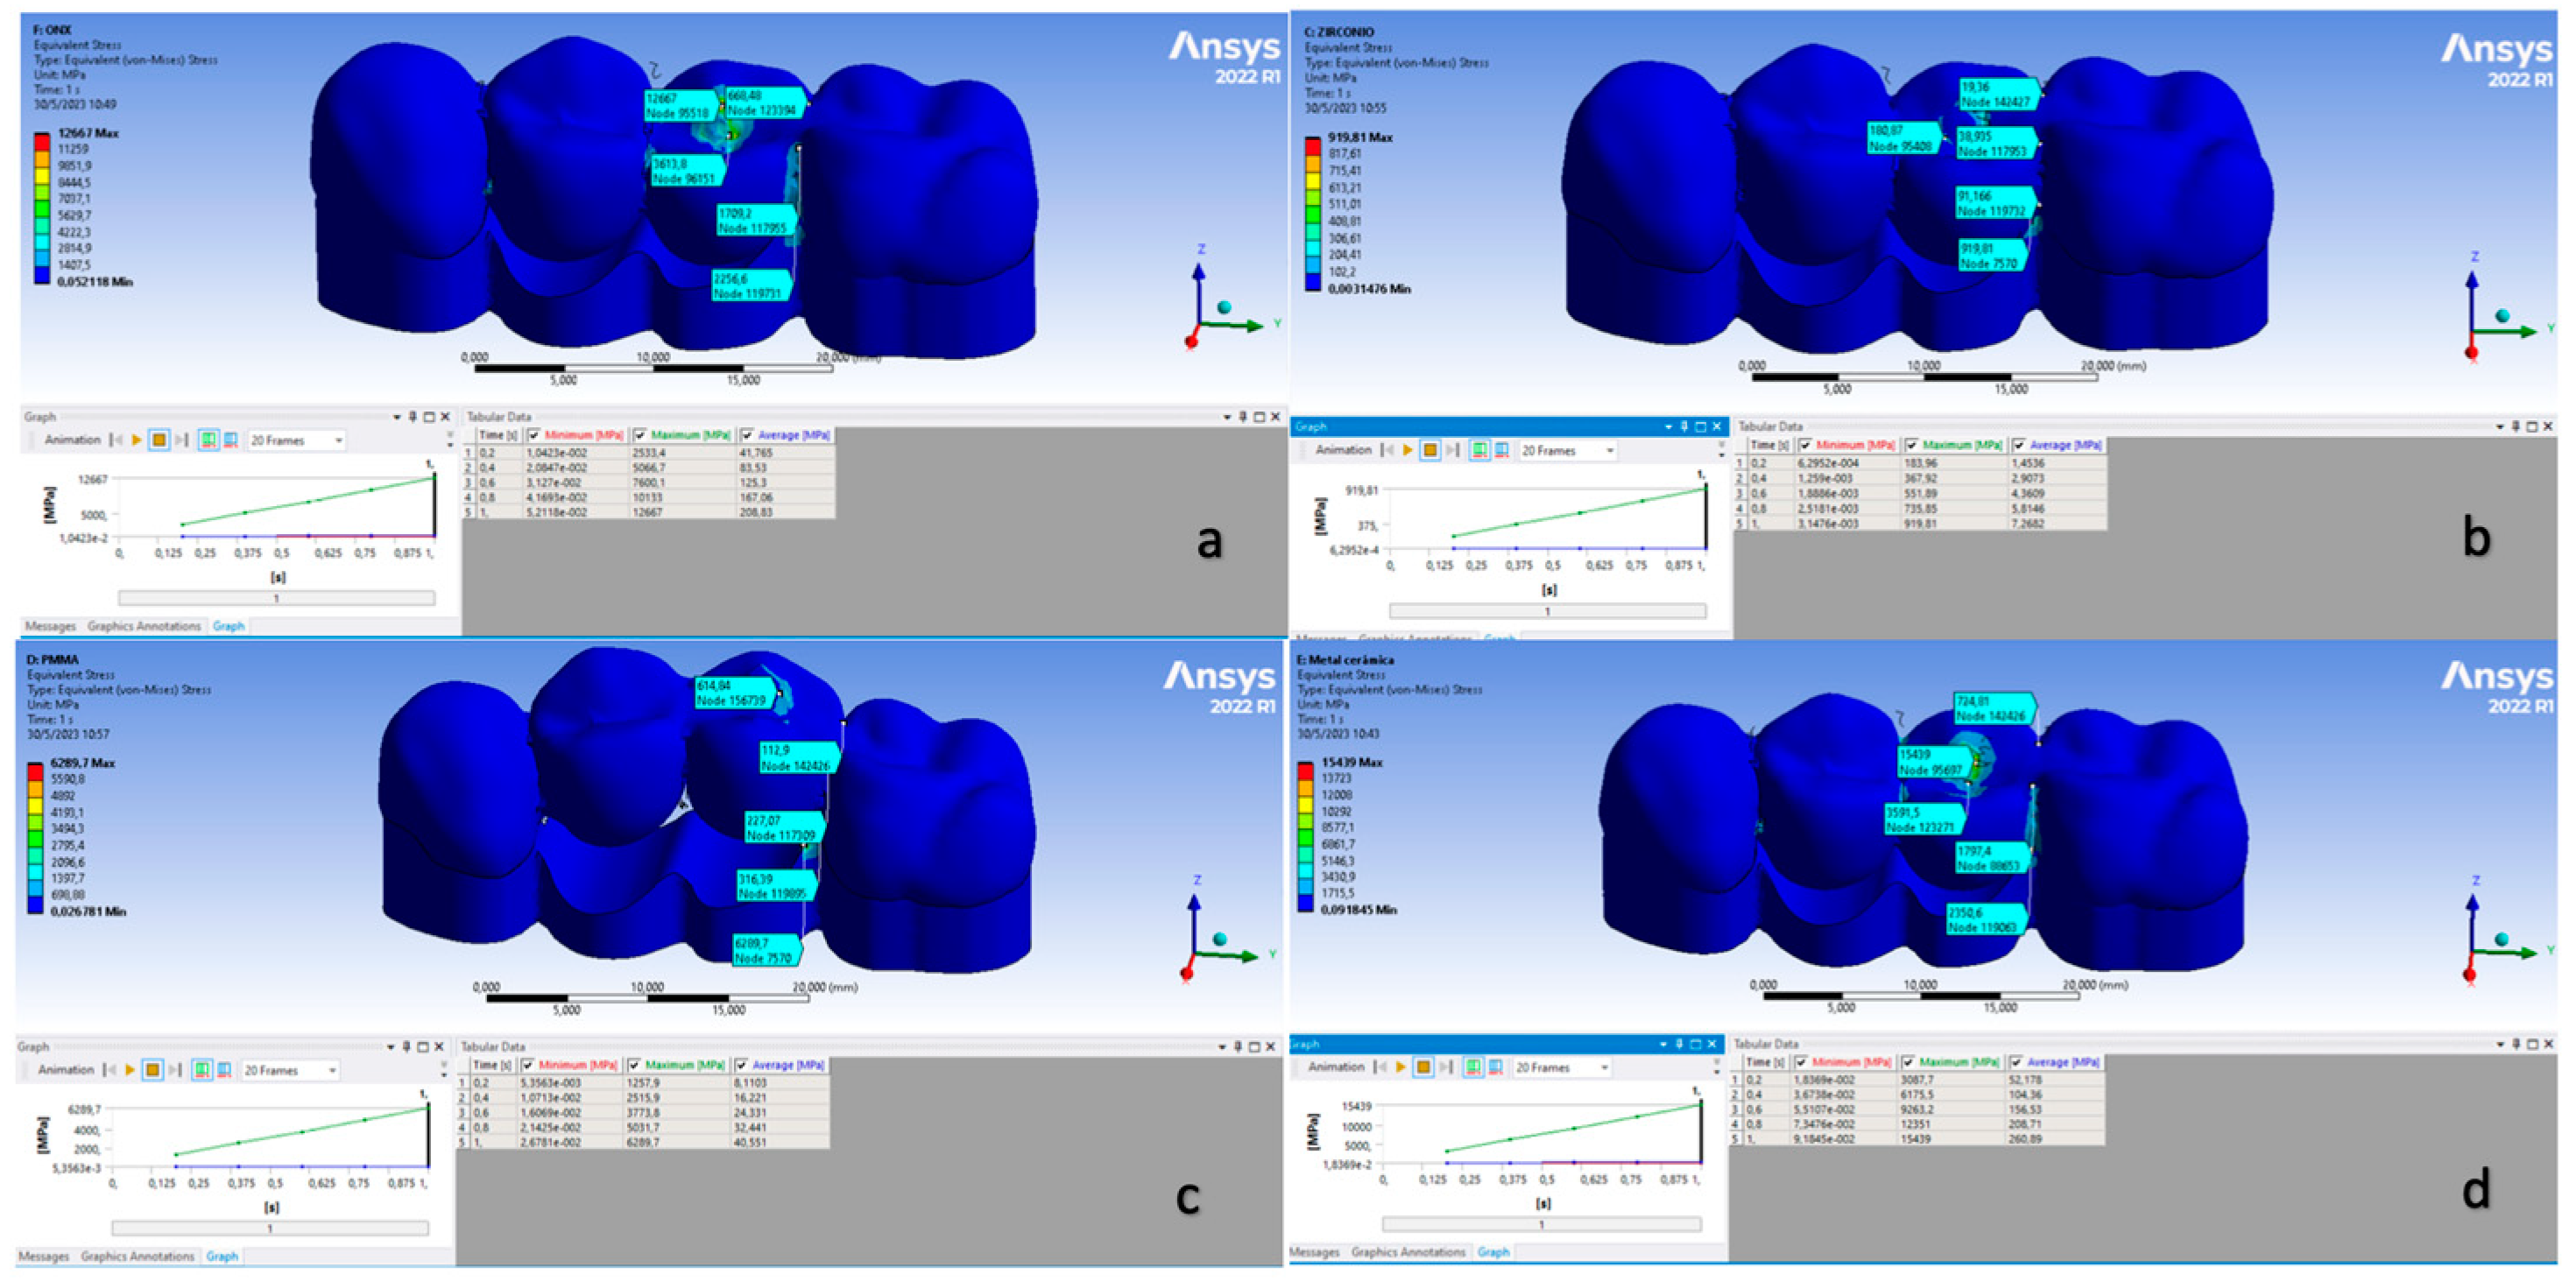This screenshot has height=1281, width=2576.
Task: Play the animation in PMMA panel
Action: [130, 1070]
